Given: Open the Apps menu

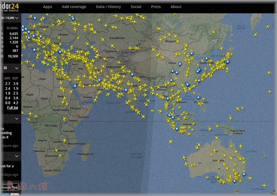Looking at the screenshot, I should [x=47, y=7].
